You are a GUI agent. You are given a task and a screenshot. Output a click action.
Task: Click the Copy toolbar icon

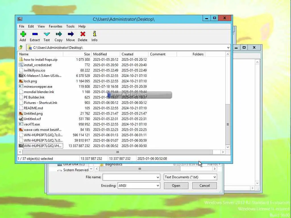(x=59, y=34)
